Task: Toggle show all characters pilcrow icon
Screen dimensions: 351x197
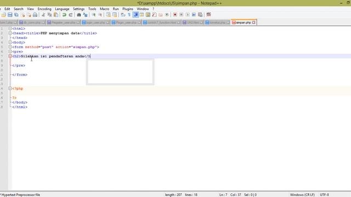Action: point(129,15)
